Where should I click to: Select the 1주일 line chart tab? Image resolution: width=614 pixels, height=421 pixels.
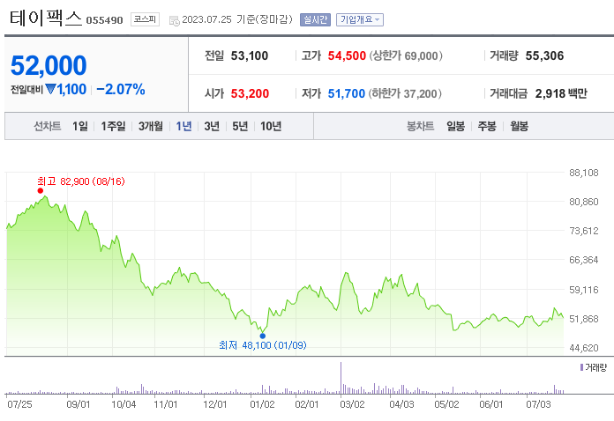coord(113,126)
